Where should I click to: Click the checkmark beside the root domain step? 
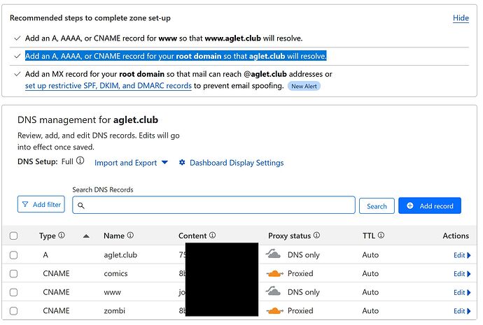[17, 56]
